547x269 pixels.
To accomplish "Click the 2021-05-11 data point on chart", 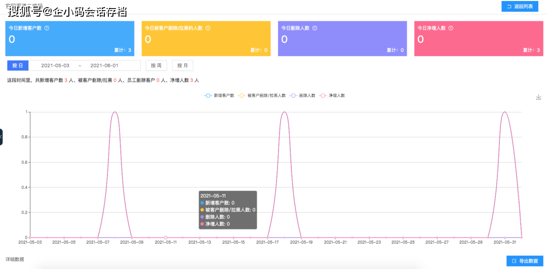I will point(166,238).
